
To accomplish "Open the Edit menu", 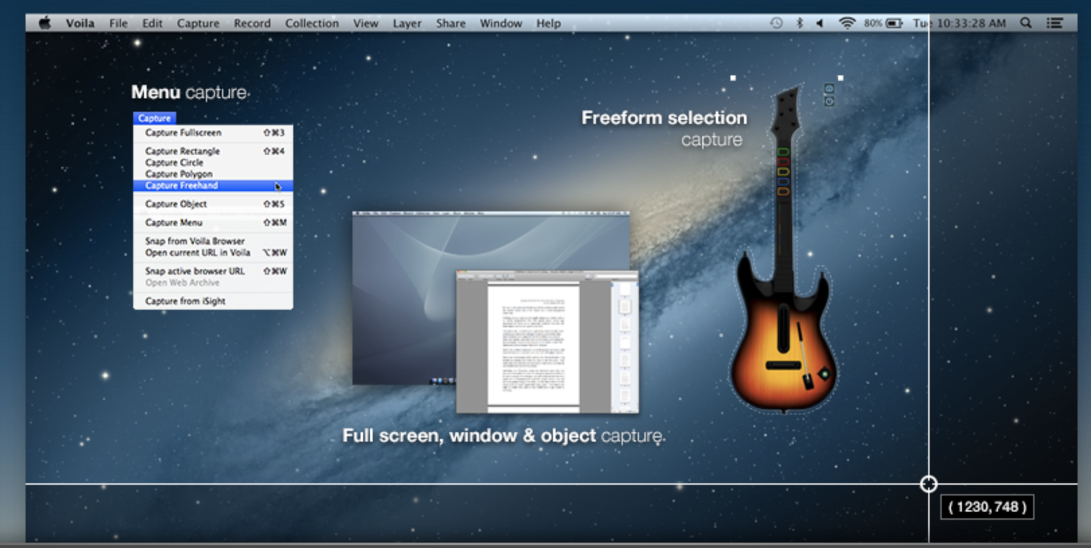I will 152,23.
